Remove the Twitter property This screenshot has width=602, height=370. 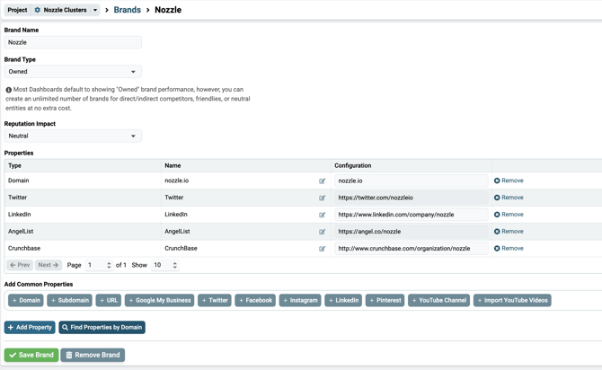[x=509, y=198]
